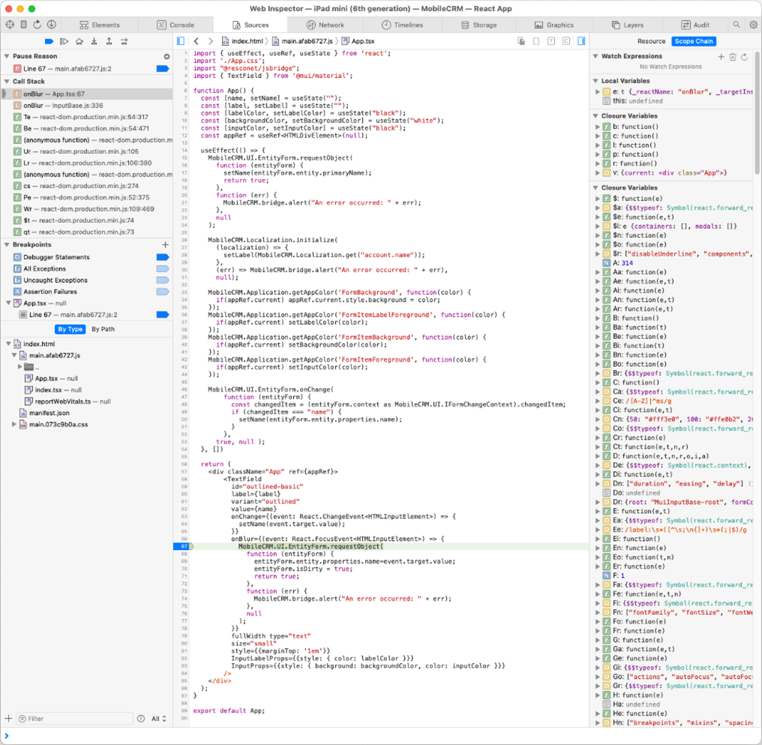Image resolution: width=762 pixels, height=745 pixels.
Task: Pretty print source with braces icon
Action: 536,41
